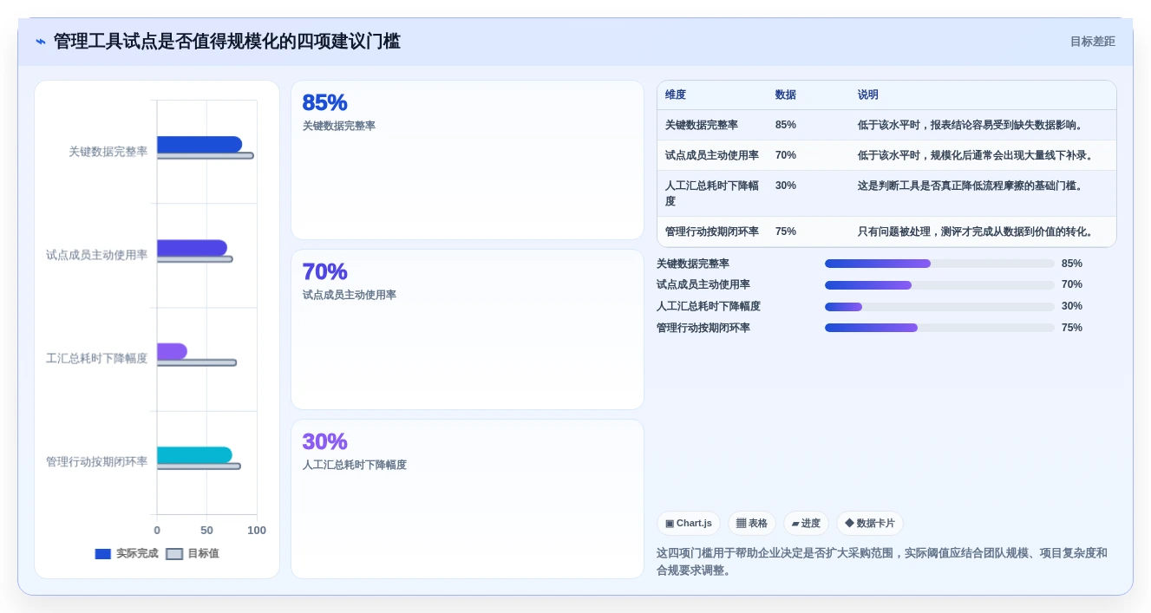
Task: Click the 85% value in the table
Action: (x=786, y=125)
